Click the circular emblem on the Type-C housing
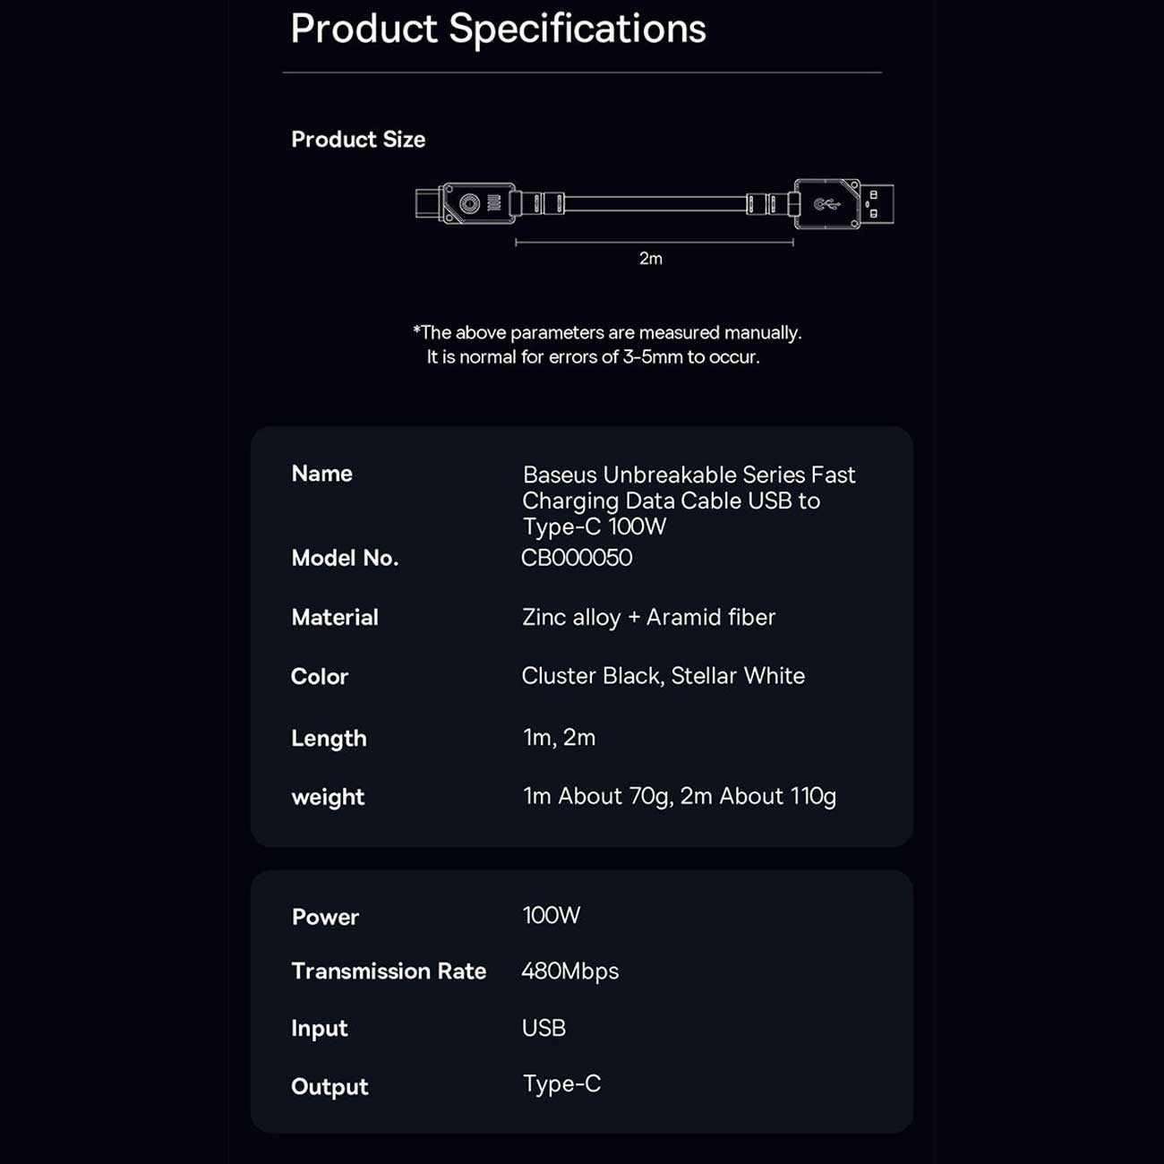The width and height of the screenshot is (1164, 1164). [x=470, y=204]
